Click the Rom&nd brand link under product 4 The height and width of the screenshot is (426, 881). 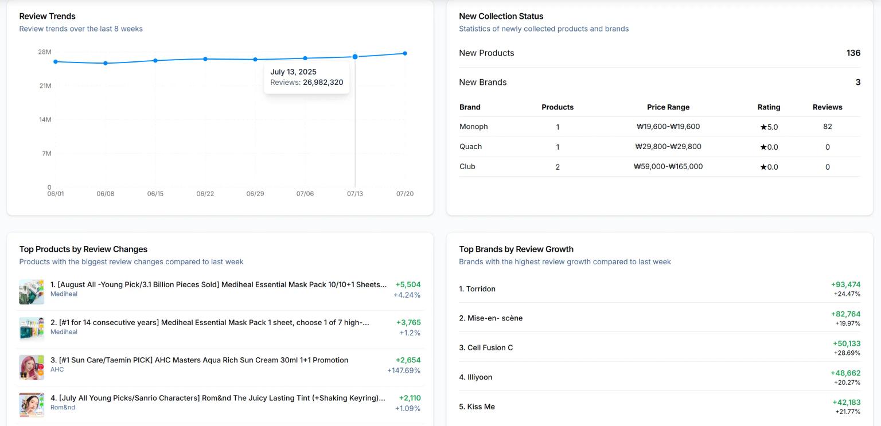63,408
